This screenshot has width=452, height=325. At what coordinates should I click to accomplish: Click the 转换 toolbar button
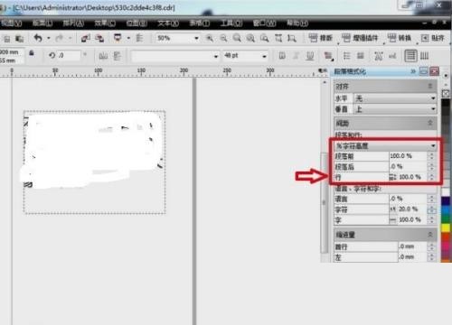point(400,38)
